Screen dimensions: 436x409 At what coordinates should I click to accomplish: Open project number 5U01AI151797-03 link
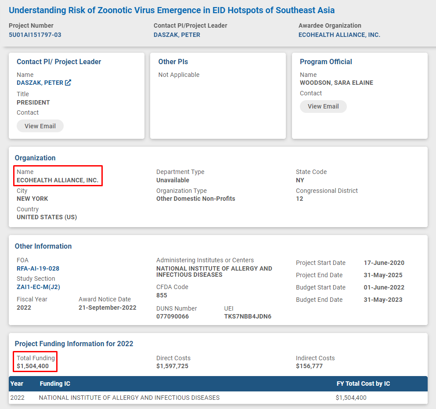click(35, 35)
